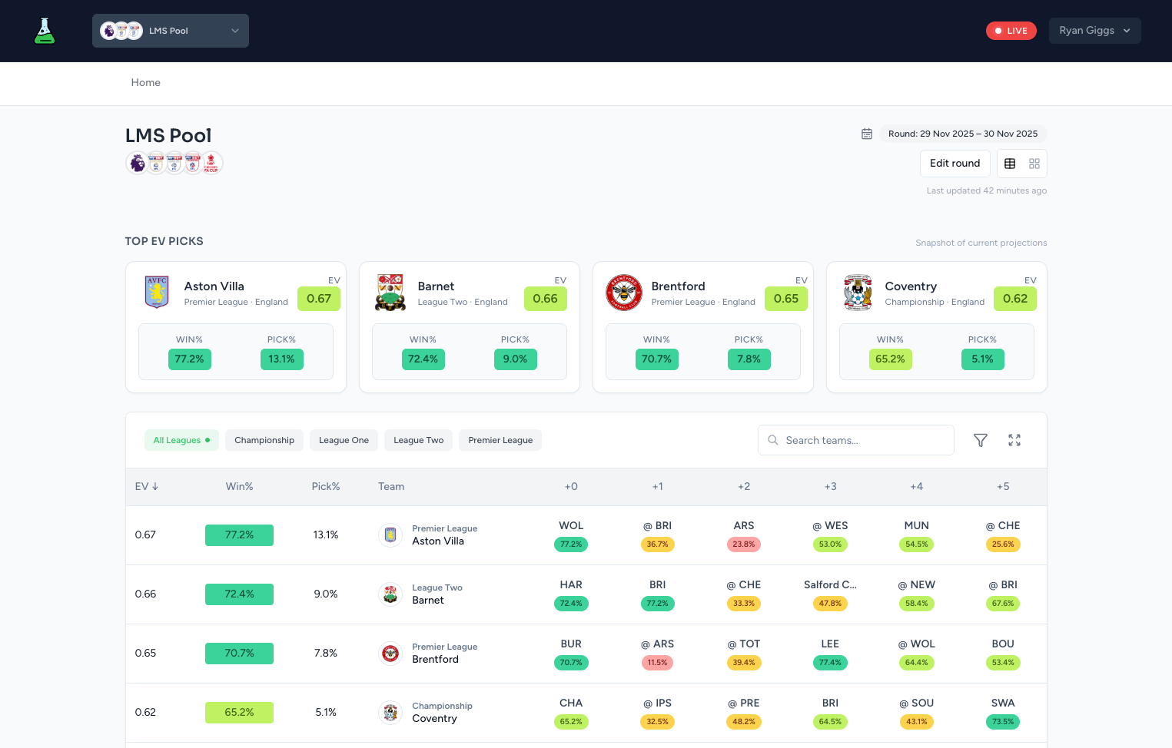Viewport: 1172px width, 748px height.
Task: Click the search magnifier in the teams search bar
Action: click(x=772, y=440)
